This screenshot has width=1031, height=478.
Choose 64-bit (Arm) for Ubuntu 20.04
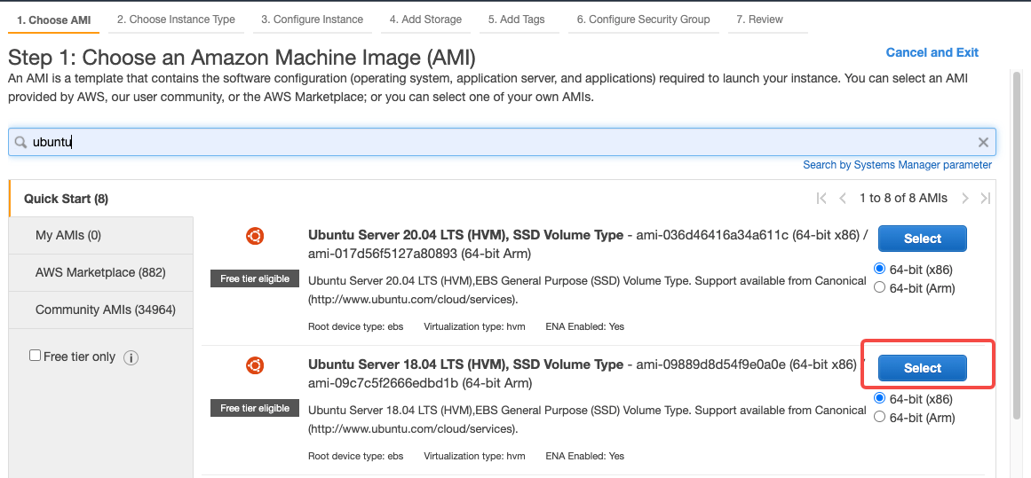click(879, 287)
